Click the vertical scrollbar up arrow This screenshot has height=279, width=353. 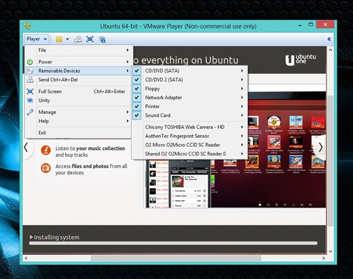[330, 50]
